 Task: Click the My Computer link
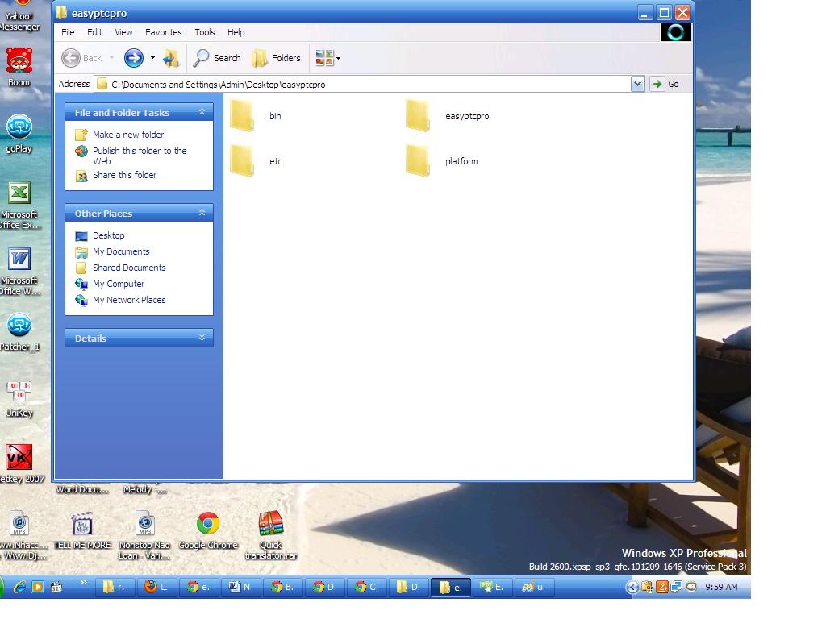(118, 284)
